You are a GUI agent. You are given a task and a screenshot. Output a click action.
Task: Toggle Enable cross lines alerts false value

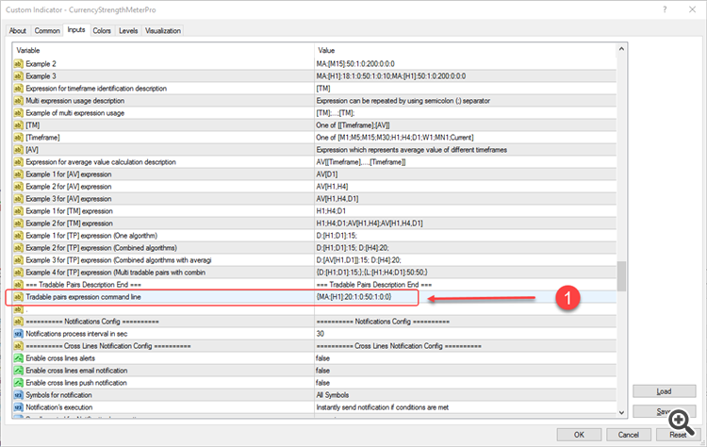pos(322,358)
